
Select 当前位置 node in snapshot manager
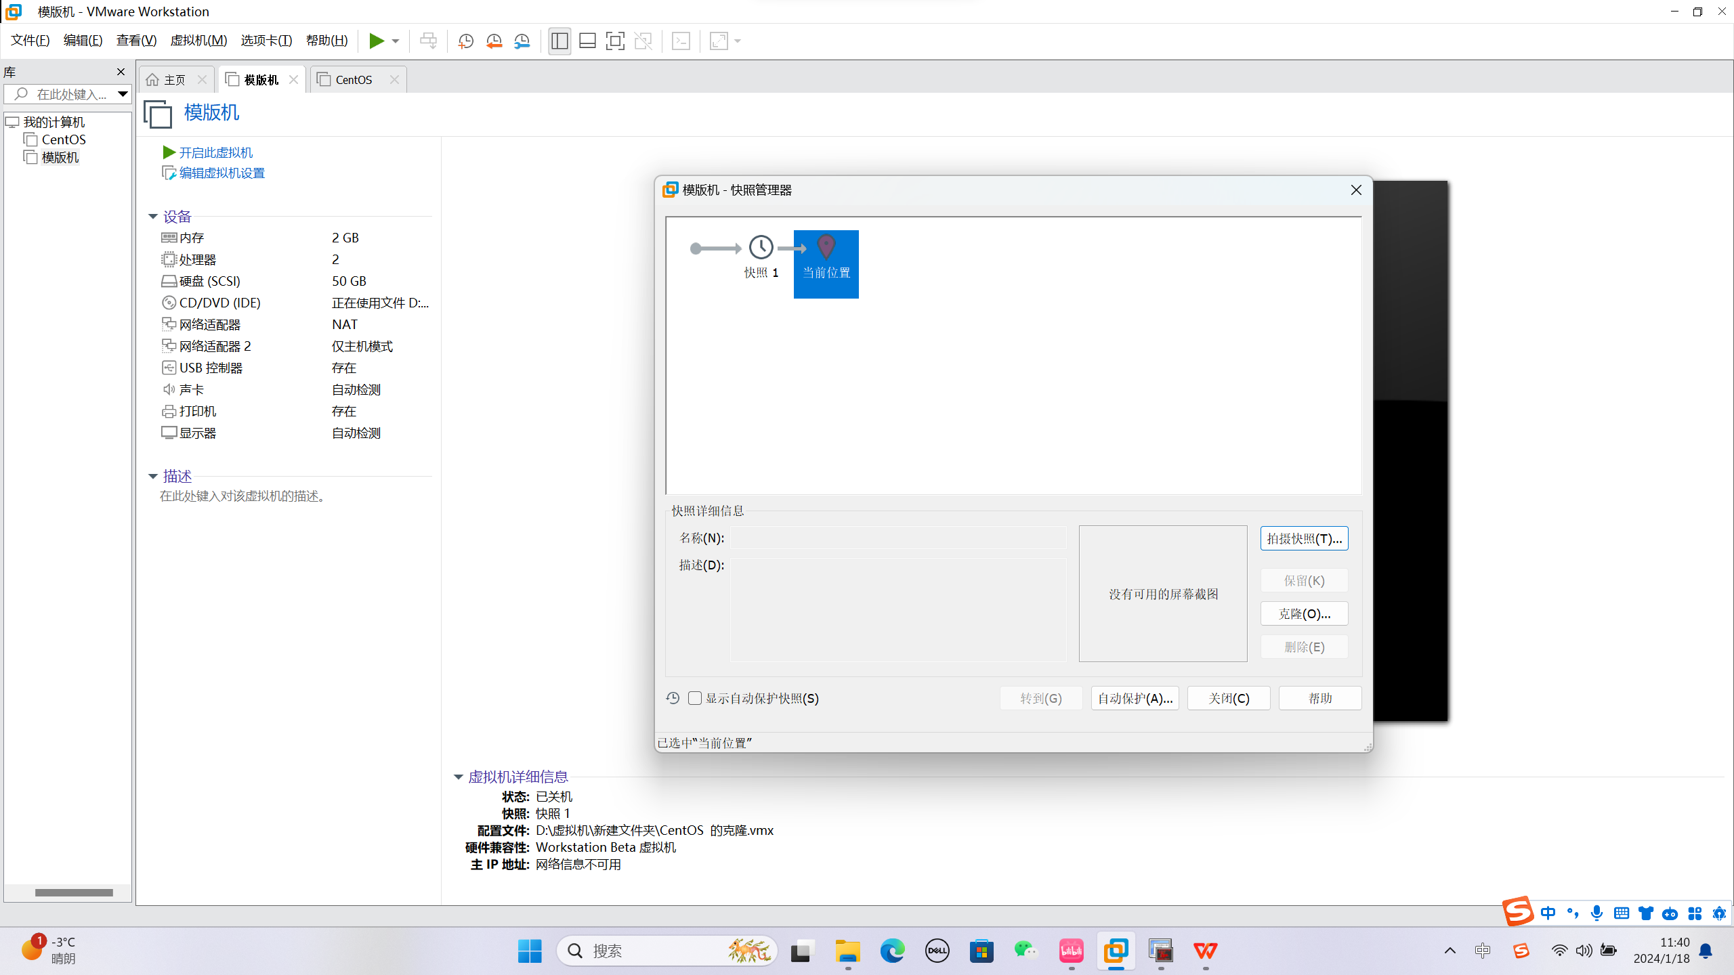point(826,264)
